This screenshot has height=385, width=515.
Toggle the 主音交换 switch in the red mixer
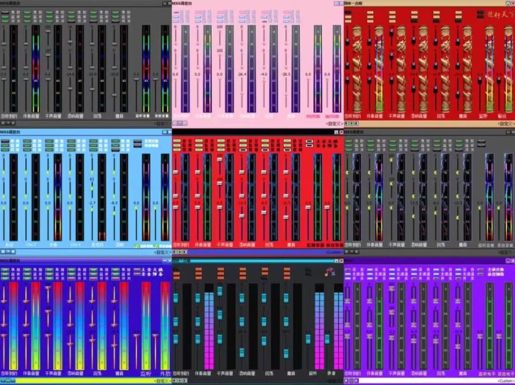click(310, 142)
